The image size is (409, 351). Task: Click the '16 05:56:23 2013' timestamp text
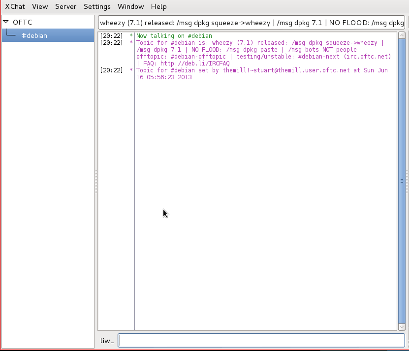pyautogui.click(x=164, y=77)
